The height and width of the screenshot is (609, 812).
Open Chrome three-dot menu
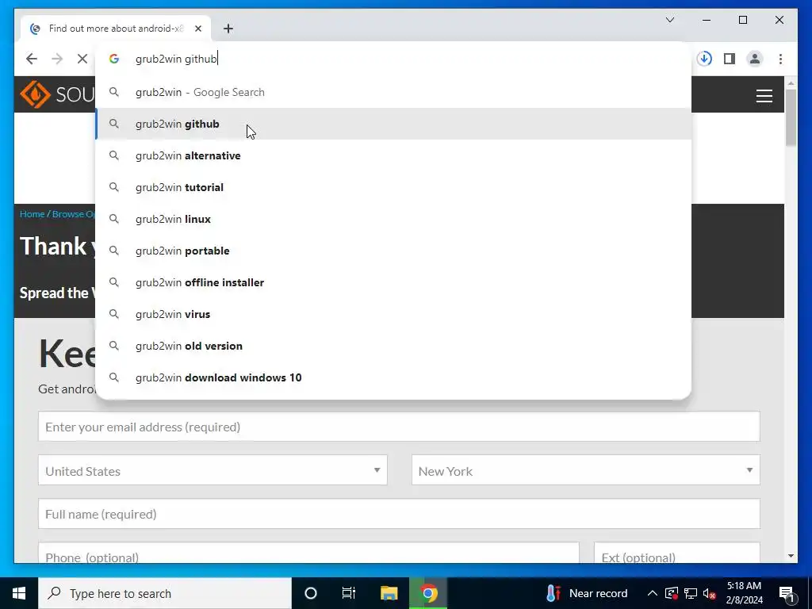(x=780, y=59)
